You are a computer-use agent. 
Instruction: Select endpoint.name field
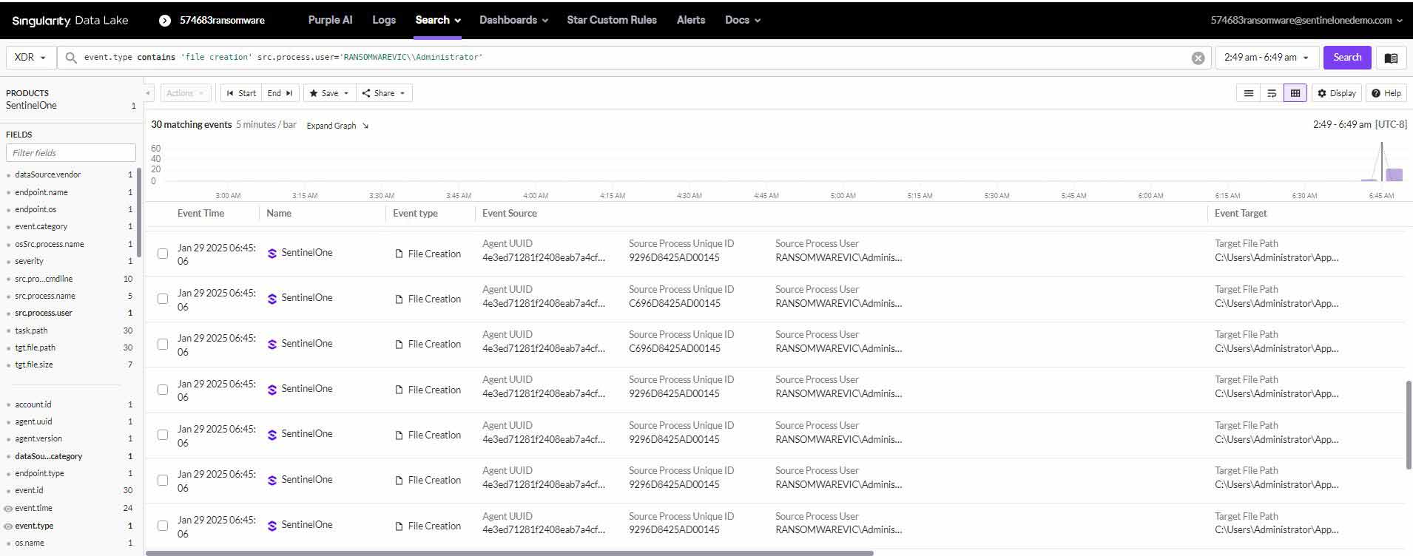(41, 192)
